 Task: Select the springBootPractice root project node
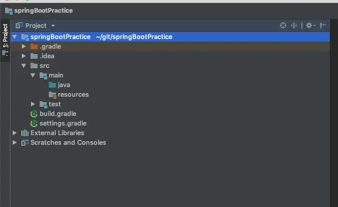pos(60,37)
